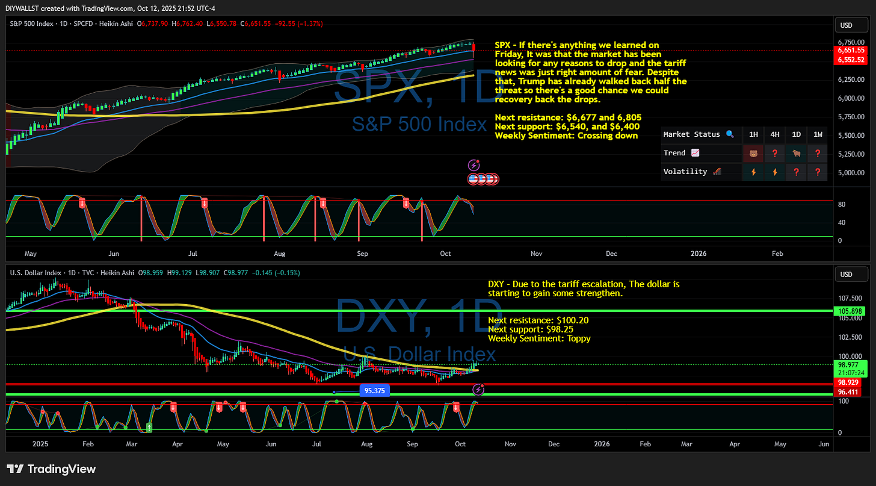Select the 4H column in Market Status table

point(775,134)
